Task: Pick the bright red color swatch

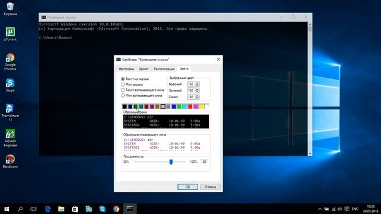Action: [190, 106]
